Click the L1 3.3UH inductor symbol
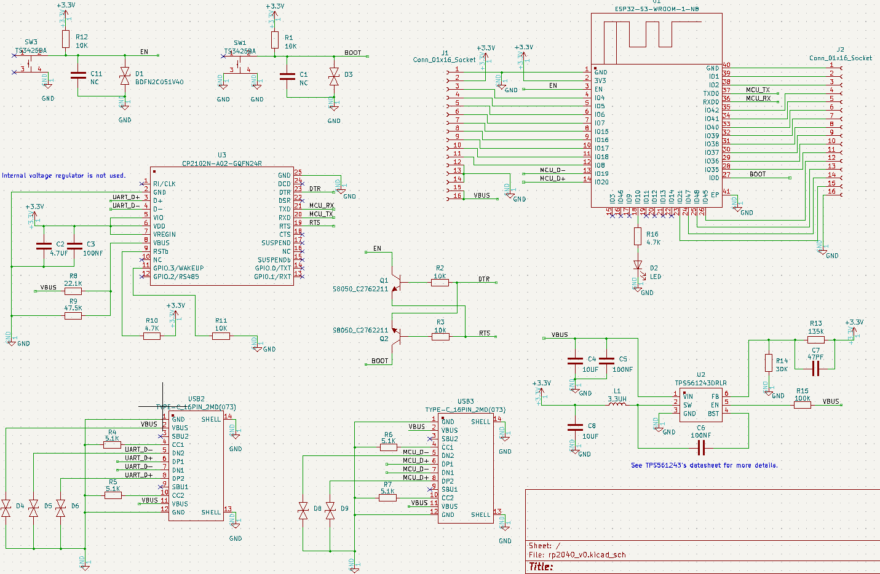The width and height of the screenshot is (880, 574). pyautogui.click(x=617, y=404)
